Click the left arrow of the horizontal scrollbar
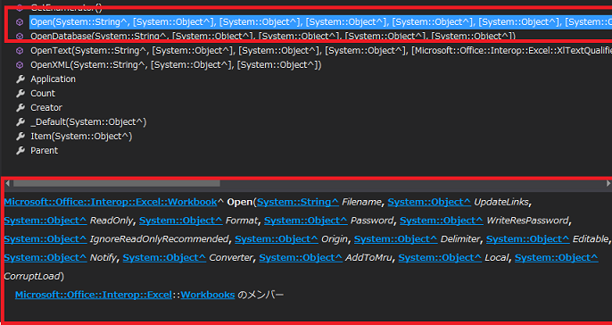The width and height of the screenshot is (612, 325). point(7,183)
